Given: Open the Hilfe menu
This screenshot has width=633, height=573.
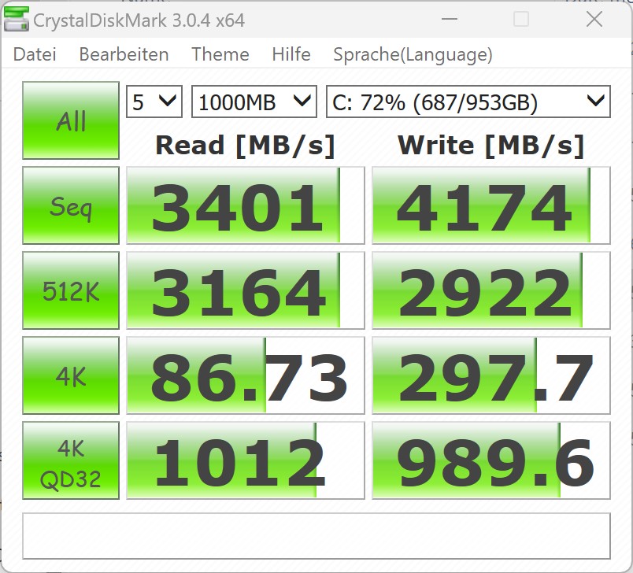Looking at the screenshot, I should pos(291,54).
